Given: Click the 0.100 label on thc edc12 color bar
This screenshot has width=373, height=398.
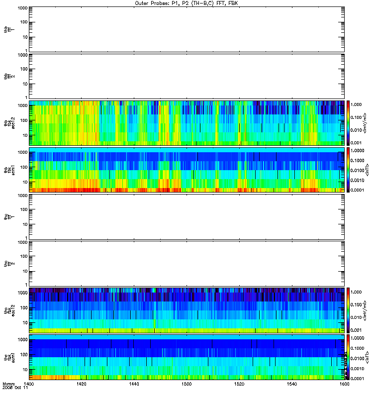Looking at the screenshot, I should click(x=356, y=304).
